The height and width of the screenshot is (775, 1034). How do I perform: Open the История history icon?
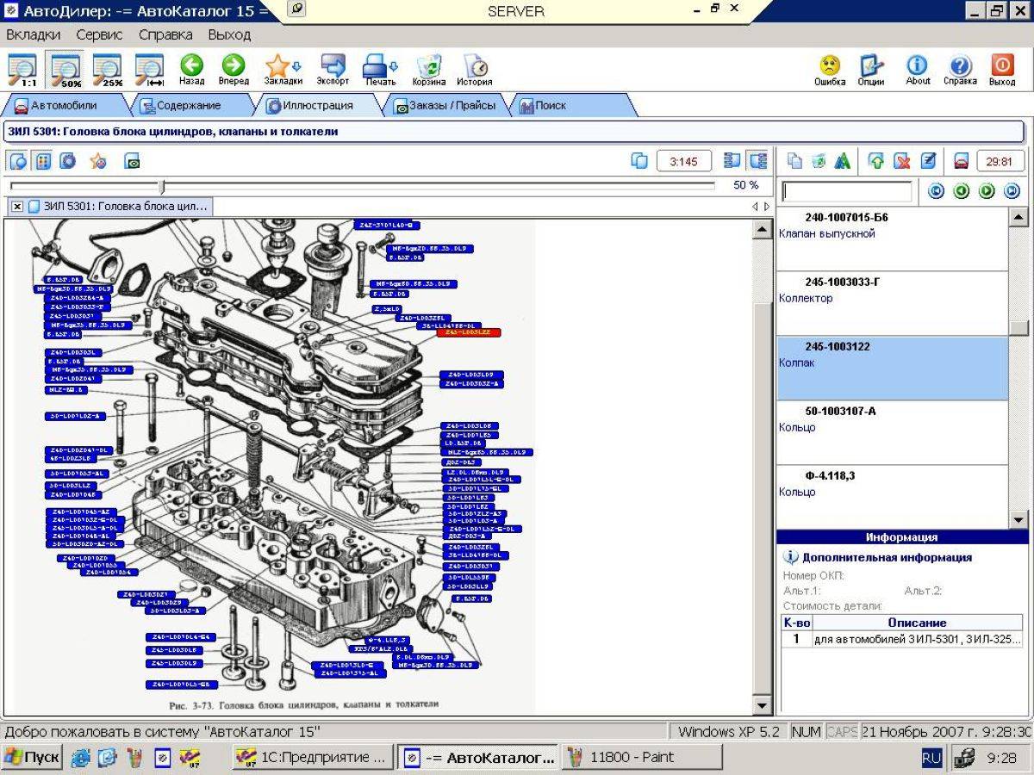coord(475,70)
